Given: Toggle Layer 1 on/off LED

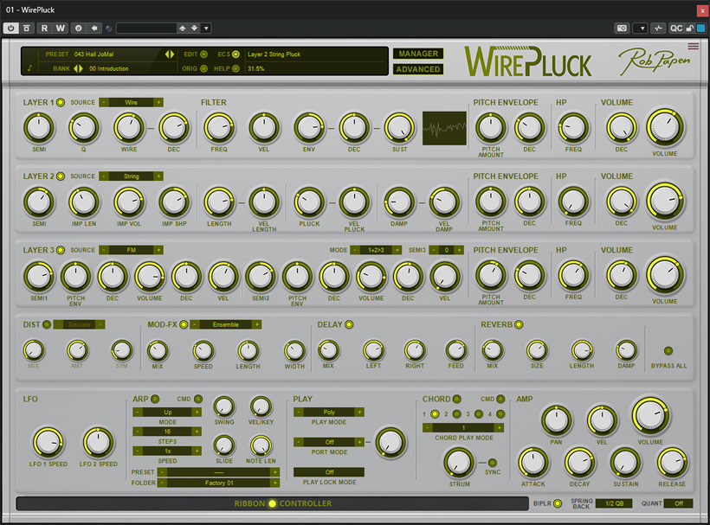Looking at the screenshot, I should coord(61,102).
